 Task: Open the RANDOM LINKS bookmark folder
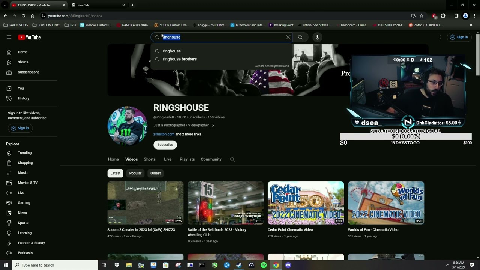46,25
